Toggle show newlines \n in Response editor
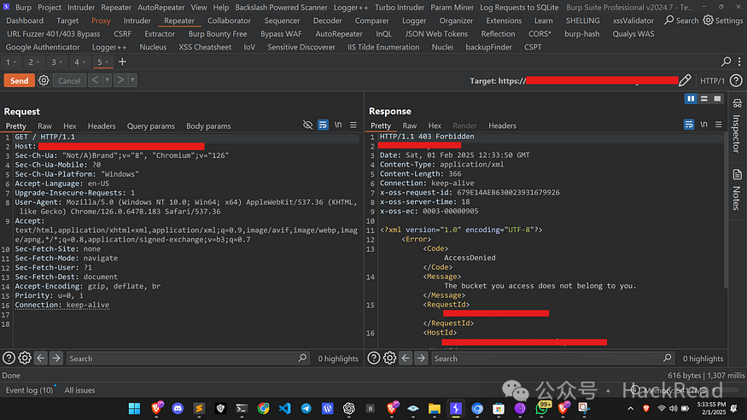This screenshot has height=420, width=747. [x=703, y=125]
